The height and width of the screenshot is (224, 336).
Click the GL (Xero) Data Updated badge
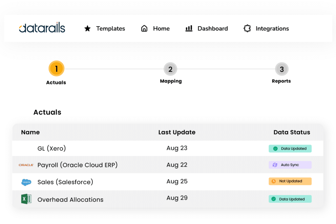click(x=290, y=149)
